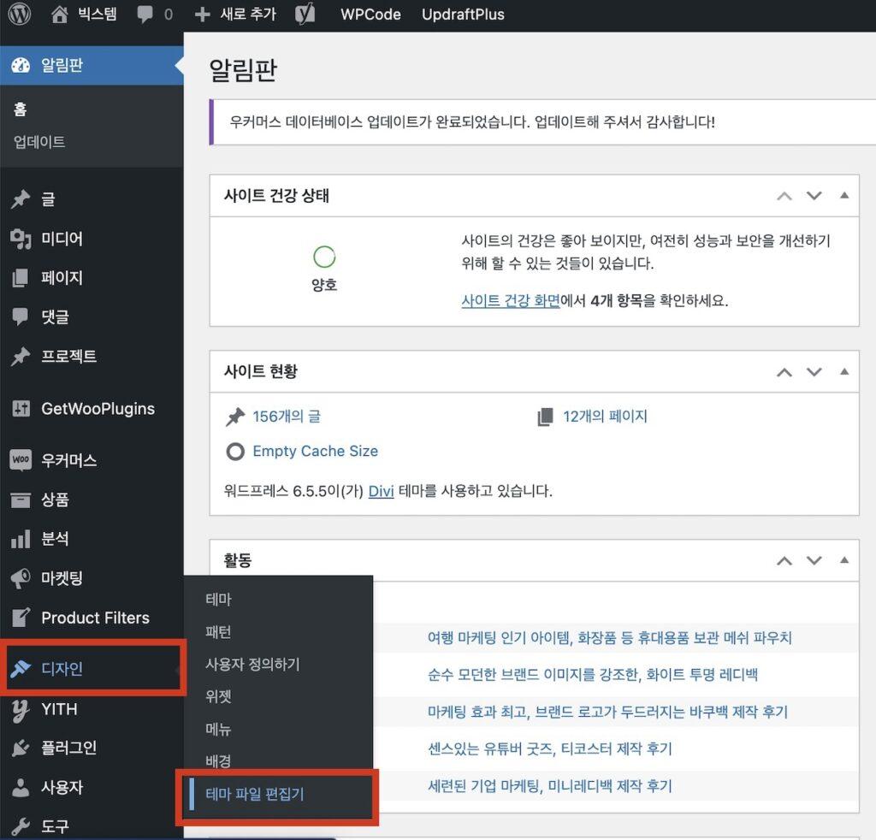Move 활동 panel down
The width and height of the screenshot is (876, 840).
tap(814, 560)
